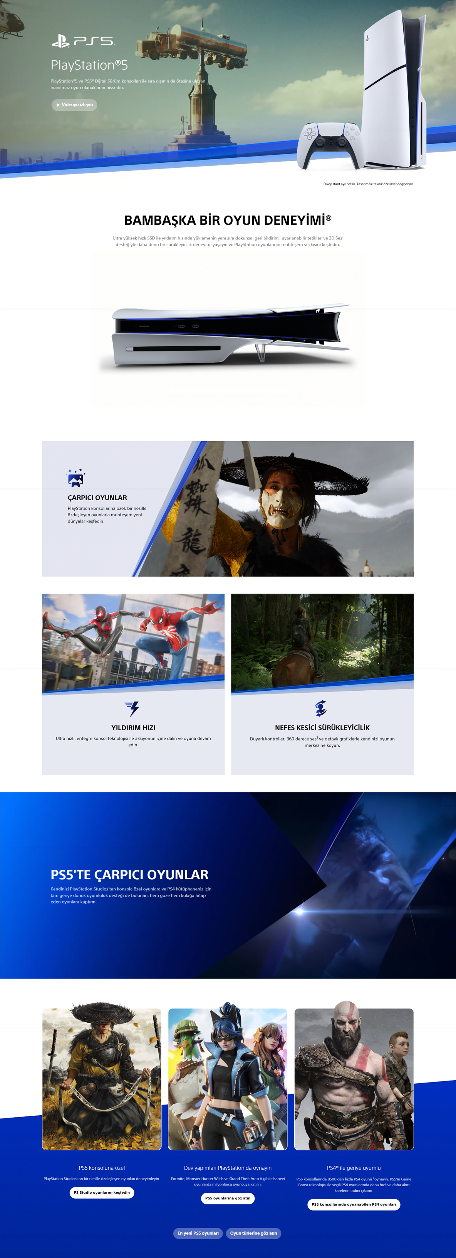Image resolution: width=456 pixels, height=1258 pixels.
Task: Click the lightning bolt icon above YILDIRIM HIZI
Action: point(132,708)
